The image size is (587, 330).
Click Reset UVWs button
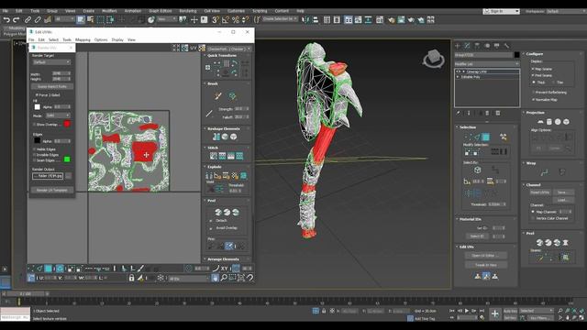[540, 192]
